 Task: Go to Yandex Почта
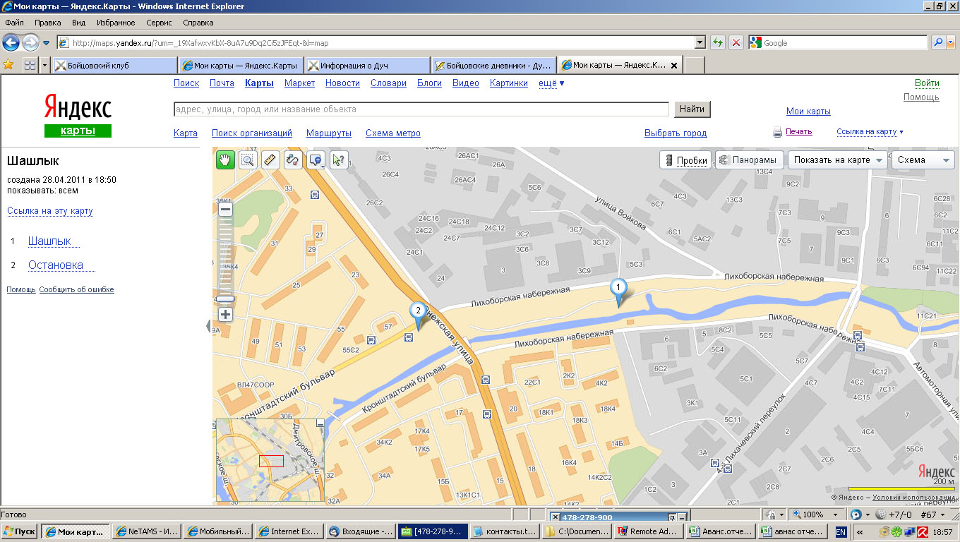point(222,83)
